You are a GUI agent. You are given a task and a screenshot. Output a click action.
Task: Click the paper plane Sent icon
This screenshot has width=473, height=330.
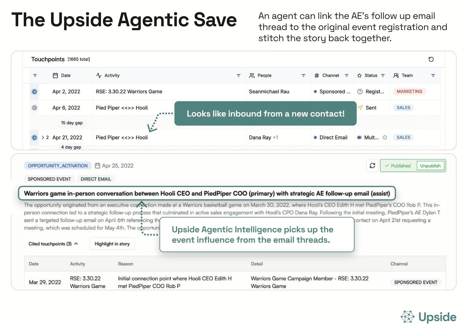(360, 108)
